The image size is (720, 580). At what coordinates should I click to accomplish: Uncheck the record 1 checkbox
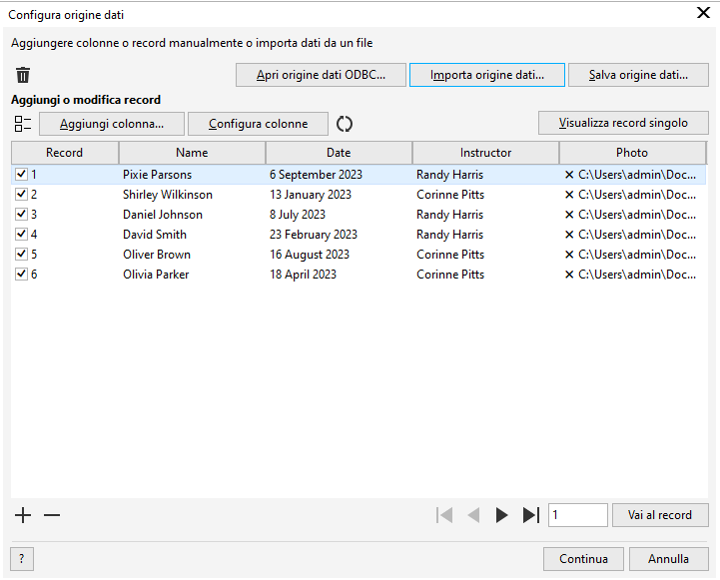point(21,175)
